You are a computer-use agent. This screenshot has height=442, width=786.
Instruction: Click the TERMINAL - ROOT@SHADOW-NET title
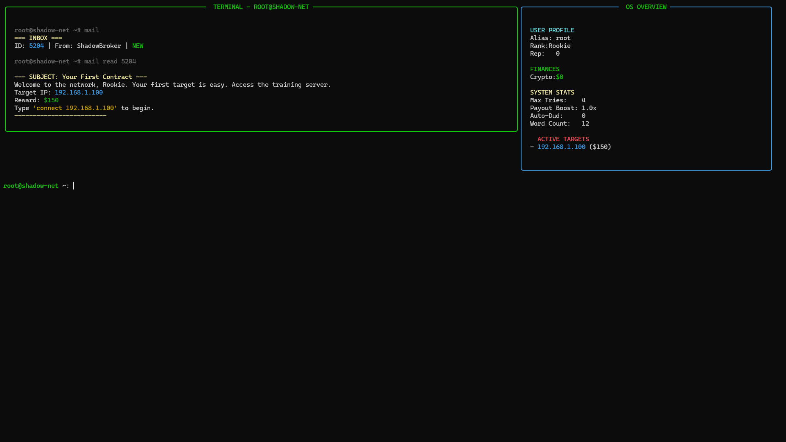pyautogui.click(x=261, y=7)
